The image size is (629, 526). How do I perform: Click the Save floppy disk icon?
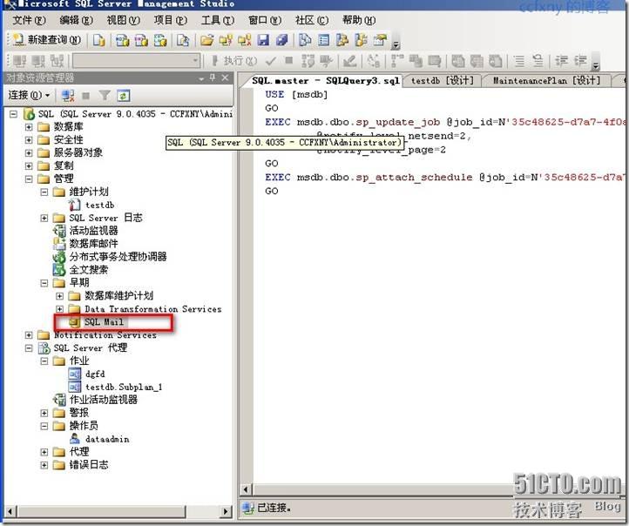pyautogui.click(x=263, y=40)
